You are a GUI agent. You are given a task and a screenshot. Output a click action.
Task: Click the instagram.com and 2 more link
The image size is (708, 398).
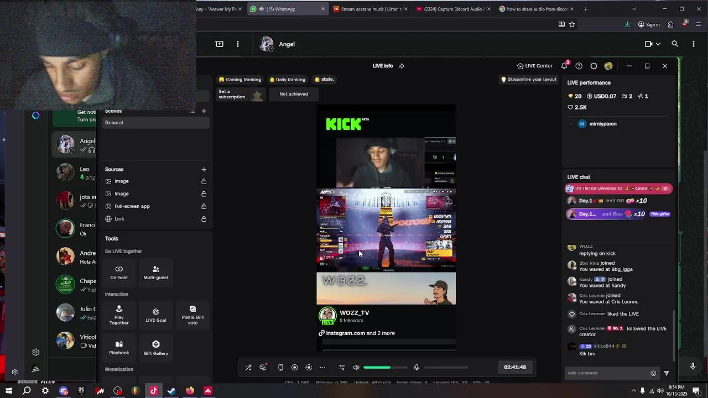pos(357,333)
